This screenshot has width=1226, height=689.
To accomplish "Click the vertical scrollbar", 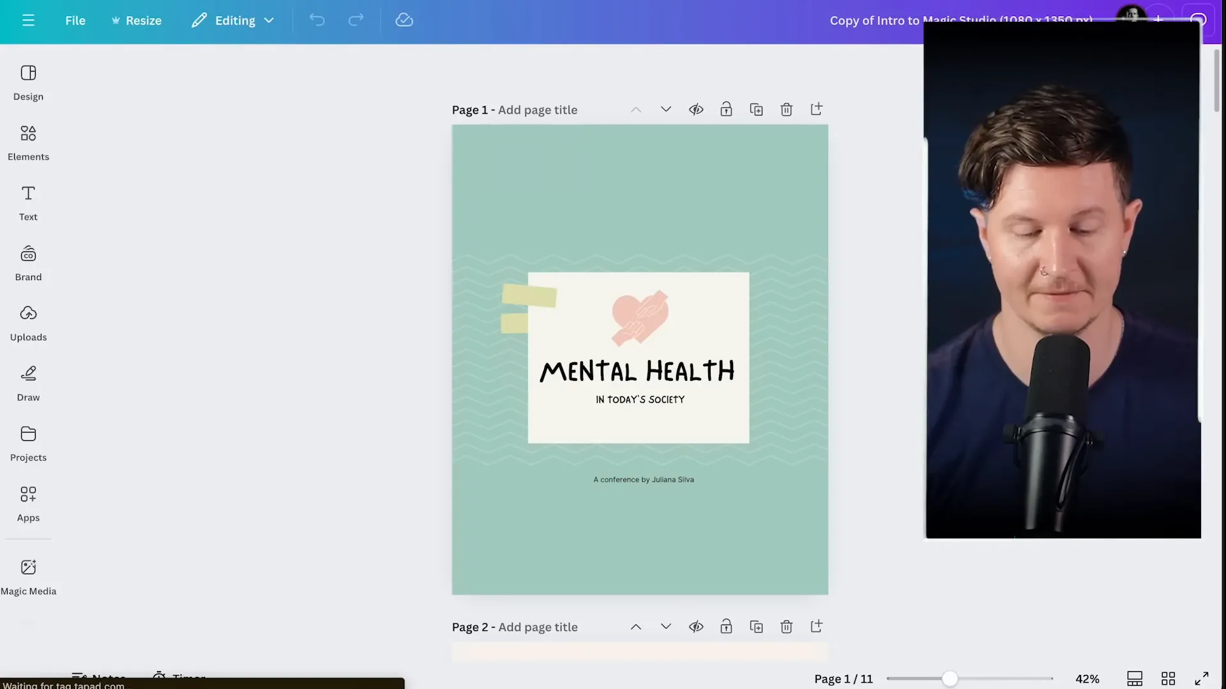I will point(1217,80).
